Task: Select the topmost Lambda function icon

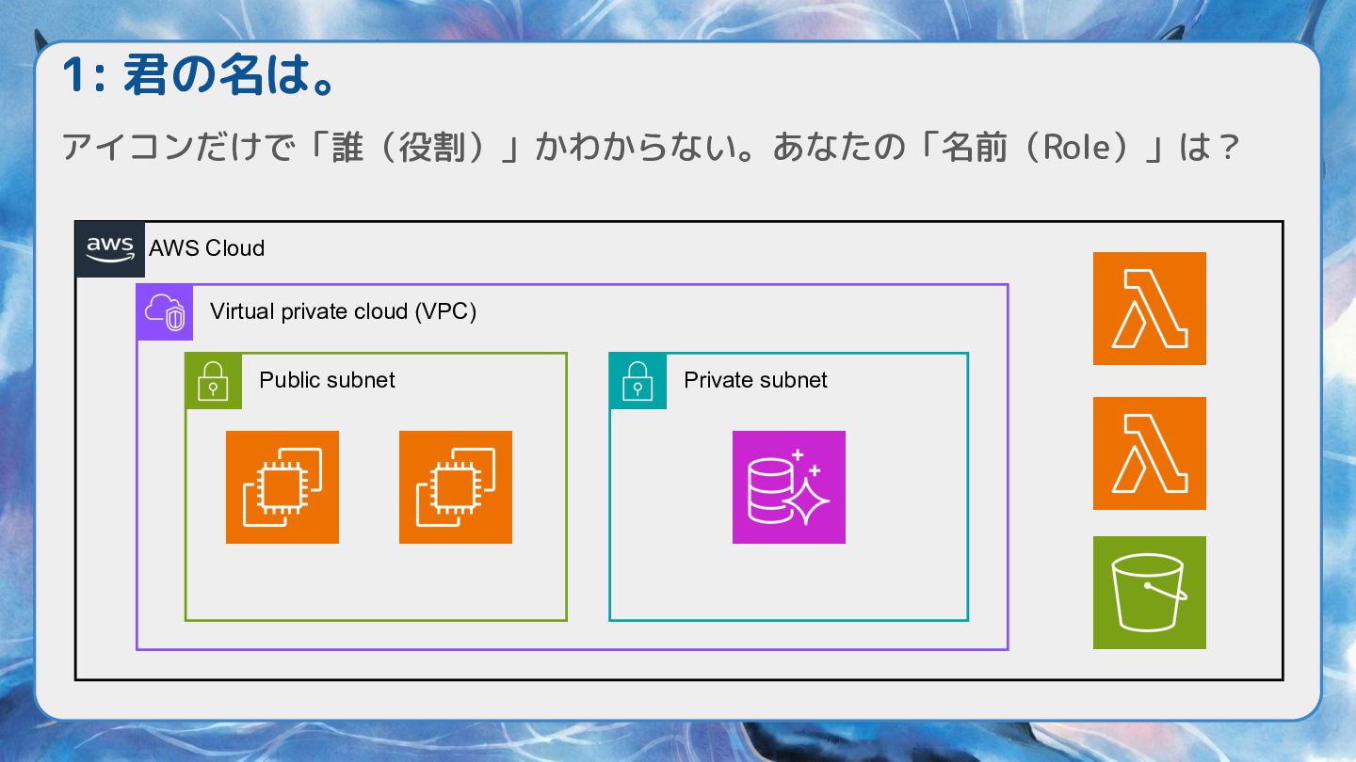Action: [1149, 309]
